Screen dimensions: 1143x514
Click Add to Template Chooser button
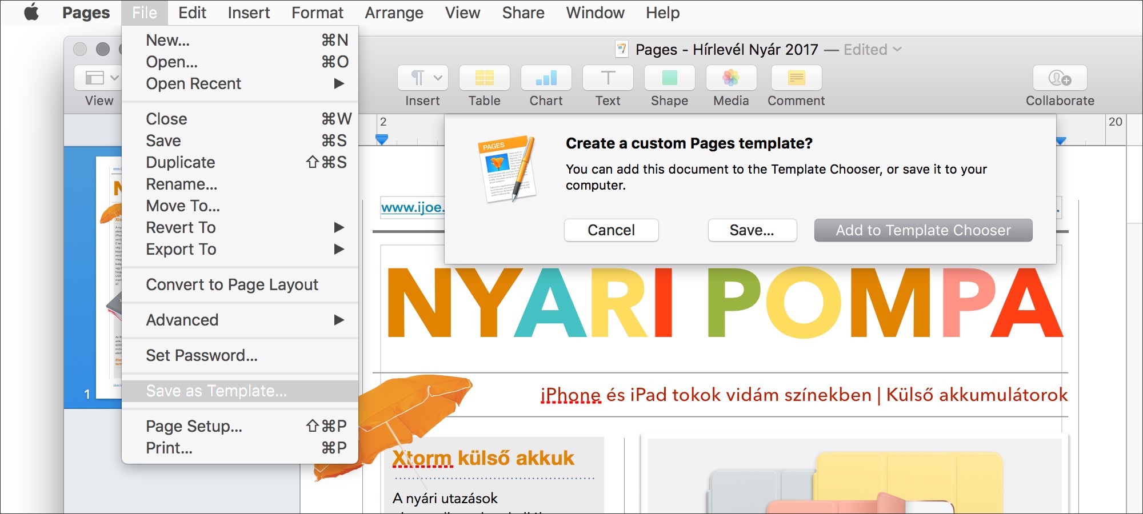pyautogui.click(x=923, y=230)
